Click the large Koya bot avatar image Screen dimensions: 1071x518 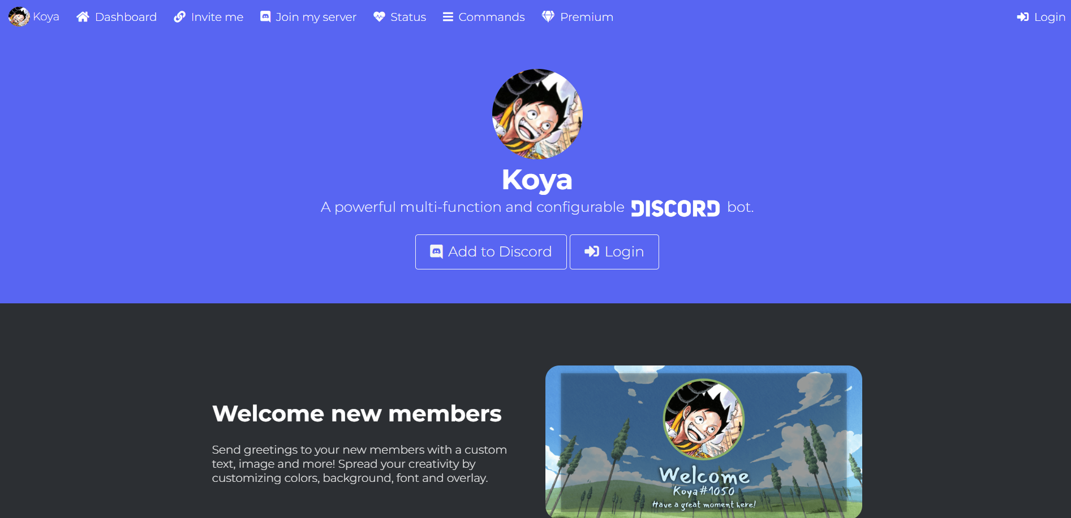(x=537, y=114)
